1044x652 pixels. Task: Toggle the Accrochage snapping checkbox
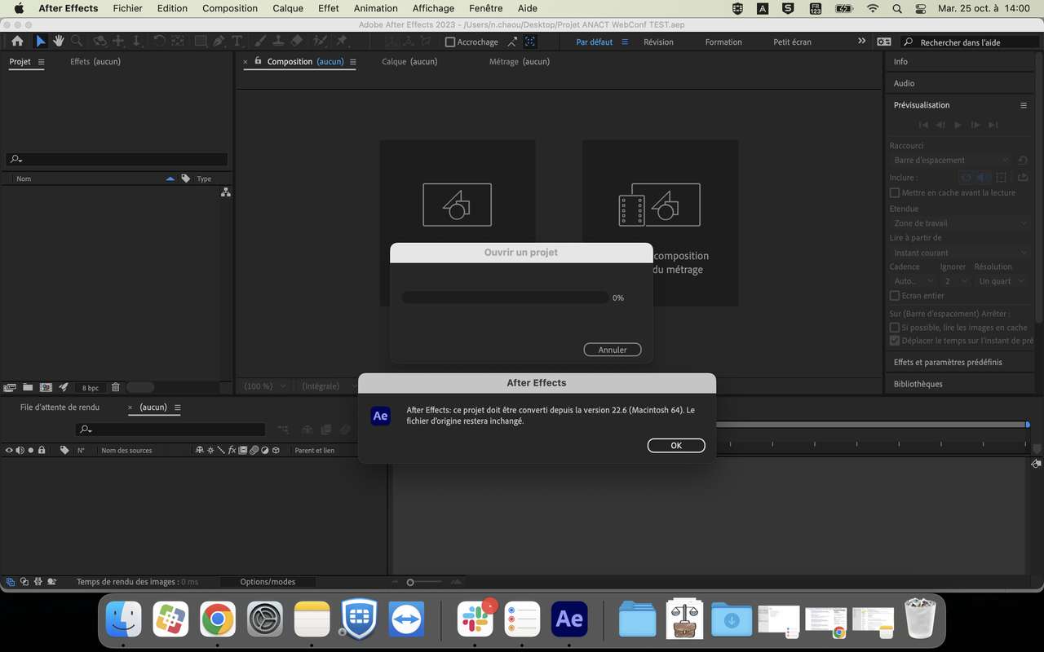(x=450, y=42)
